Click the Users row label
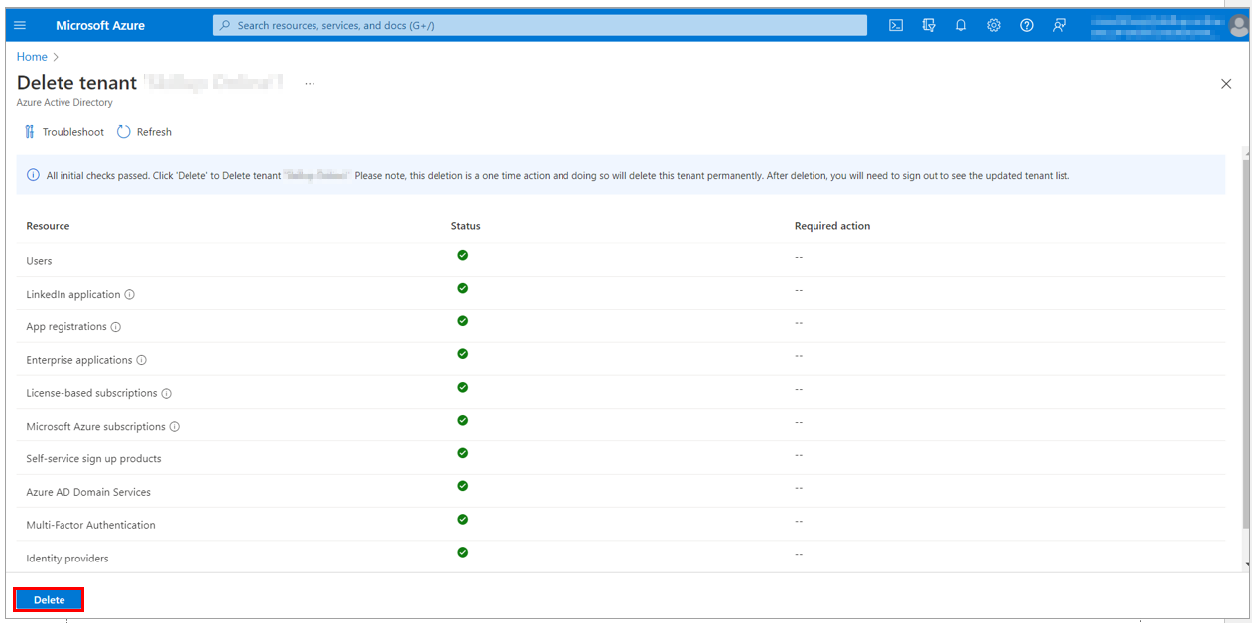The height and width of the screenshot is (623, 1252). (39, 261)
